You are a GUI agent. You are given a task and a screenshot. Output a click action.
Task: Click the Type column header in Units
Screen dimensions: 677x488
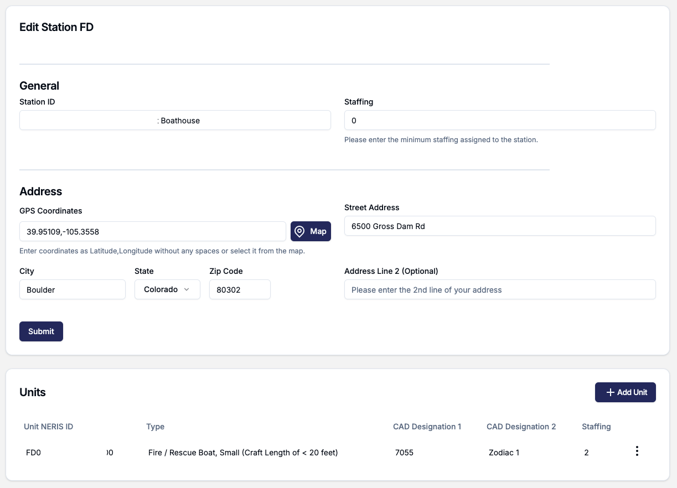pos(155,427)
